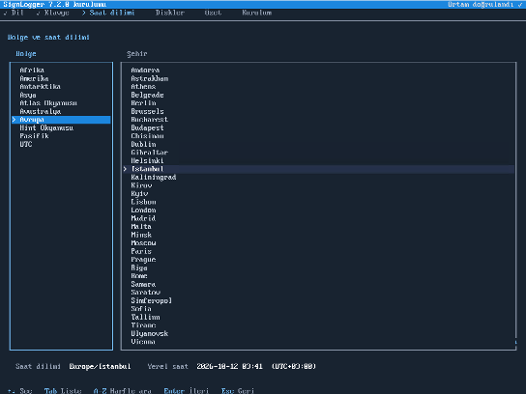Select UTC region entry
This screenshot has width=526, height=394.
(61, 144)
